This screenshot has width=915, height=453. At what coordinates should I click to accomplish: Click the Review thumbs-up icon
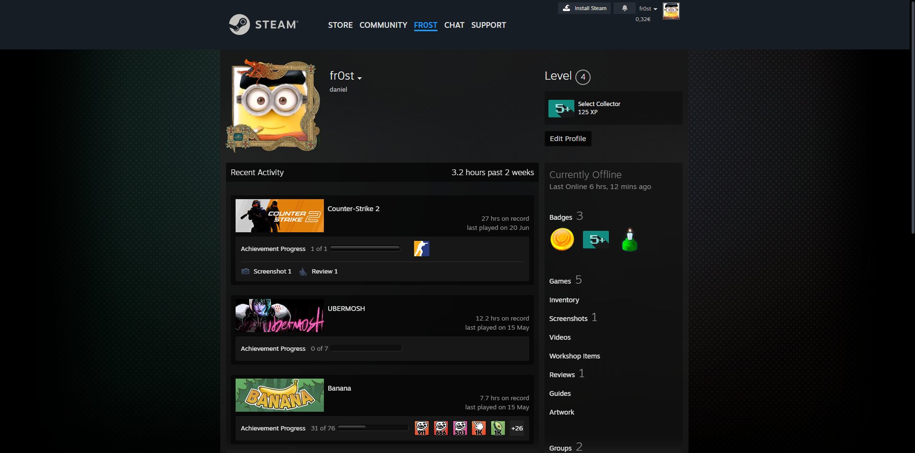(x=303, y=272)
